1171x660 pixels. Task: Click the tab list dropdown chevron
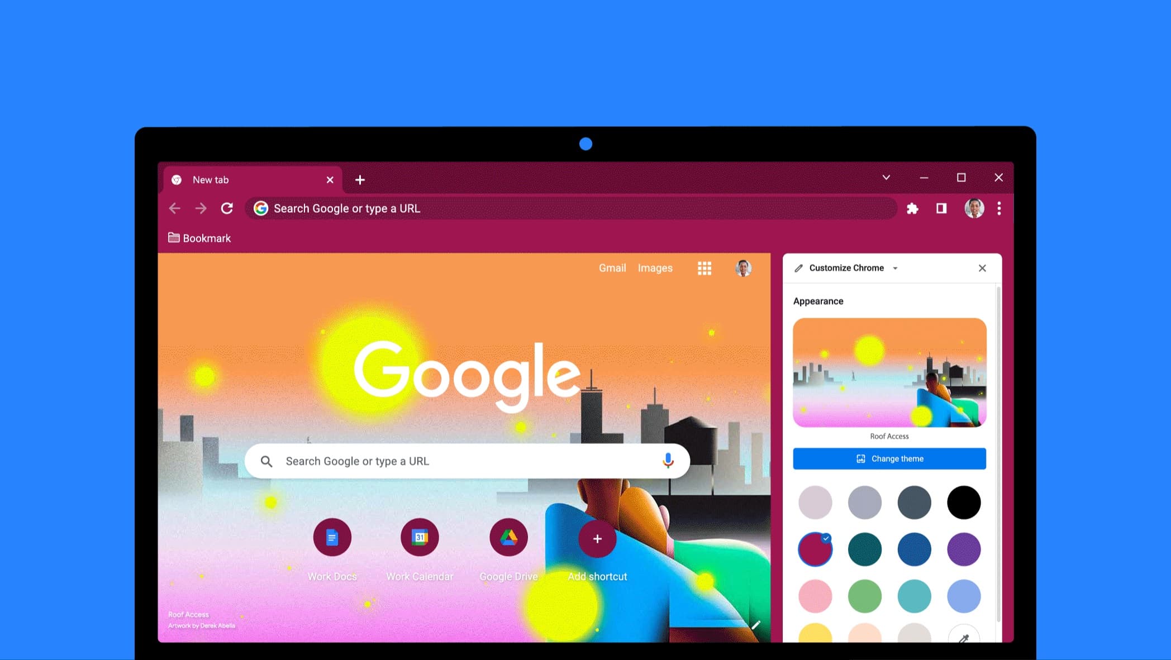(x=886, y=178)
